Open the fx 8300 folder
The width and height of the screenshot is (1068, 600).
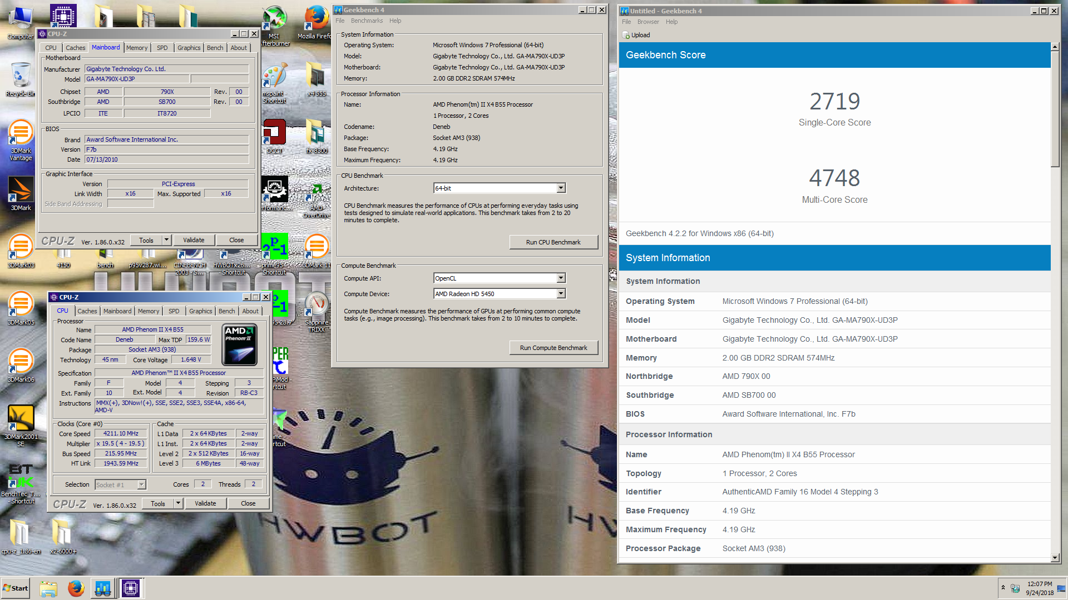pyautogui.click(x=317, y=137)
